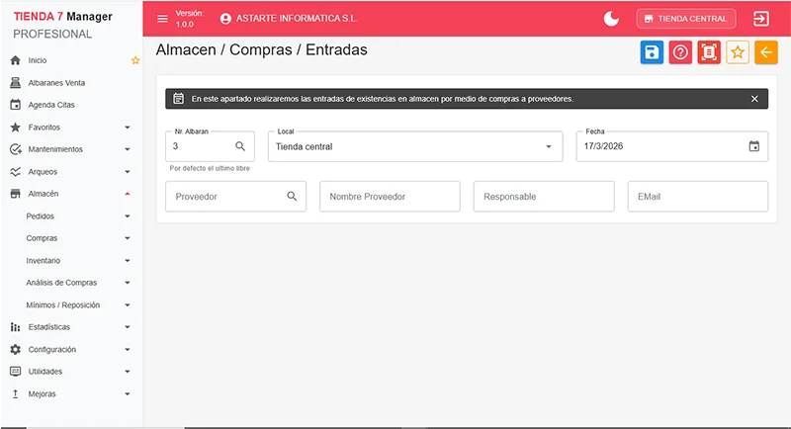Viewport: 791px width, 429px height.
Task: Click the blue save icon button
Action: tap(652, 53)
